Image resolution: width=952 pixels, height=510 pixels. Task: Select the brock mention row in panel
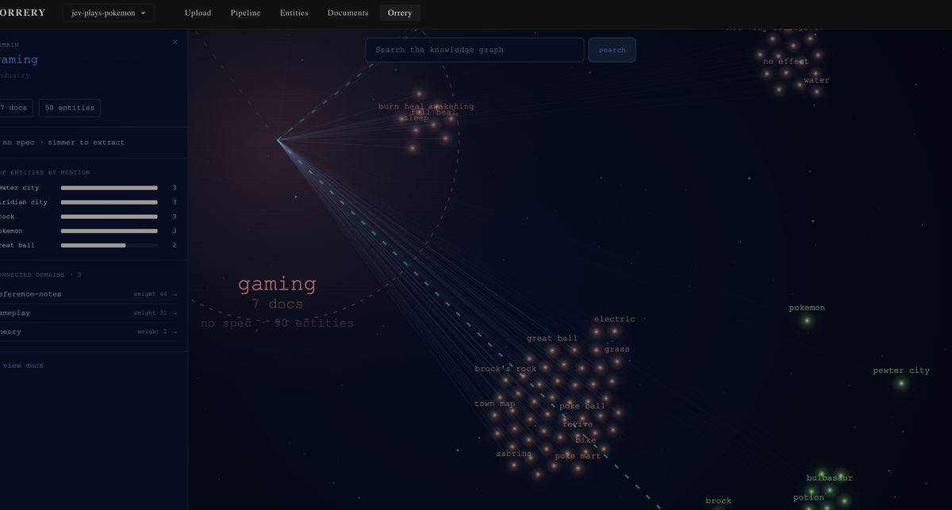click(89, 217)
